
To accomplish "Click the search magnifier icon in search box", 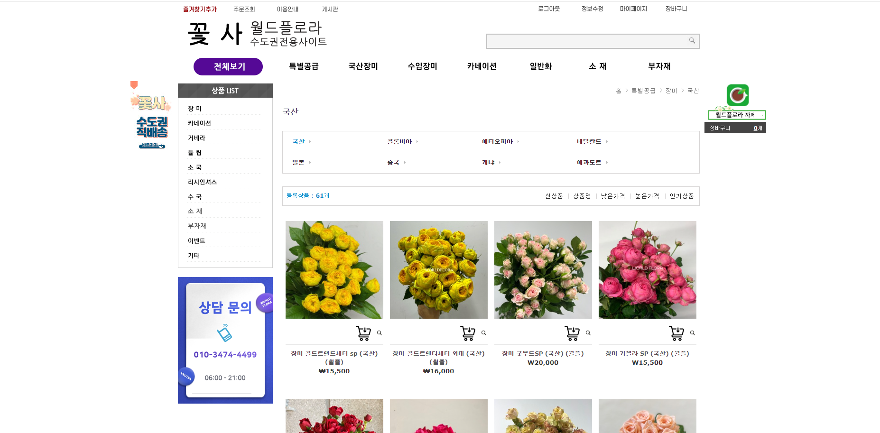I will point(692,41).
